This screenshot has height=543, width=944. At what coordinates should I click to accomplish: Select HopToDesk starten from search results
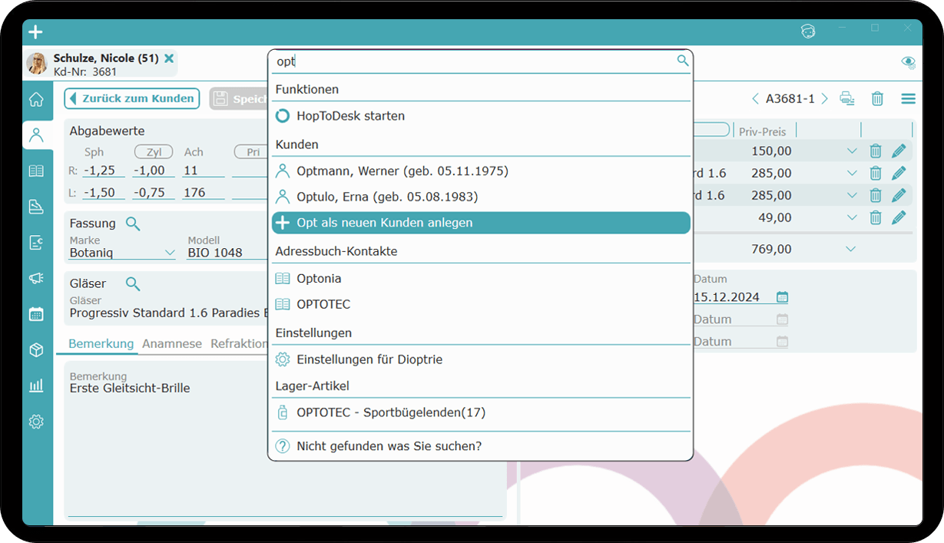coord(350,116)
